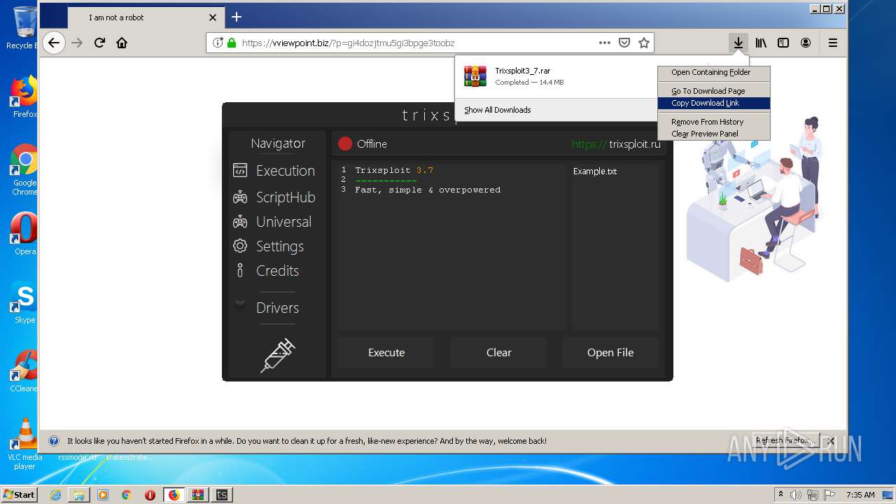Go to Firefox home page

click(122, 43)
